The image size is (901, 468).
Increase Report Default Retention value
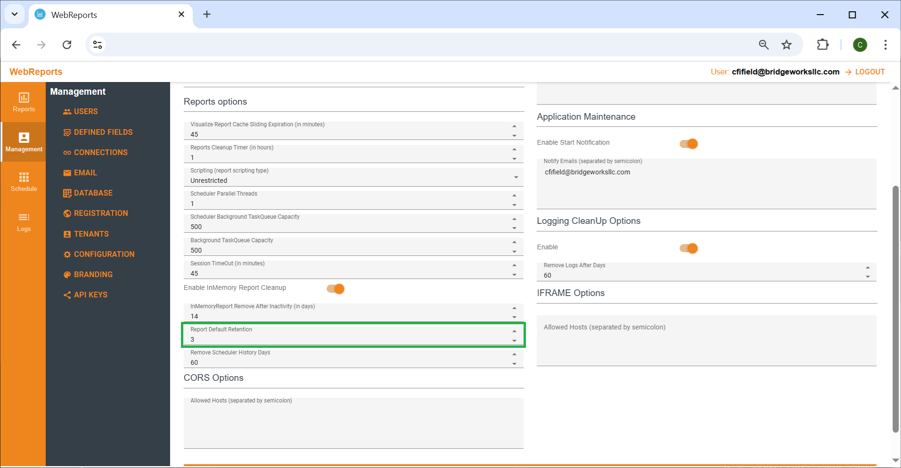[x=514, y=331]
